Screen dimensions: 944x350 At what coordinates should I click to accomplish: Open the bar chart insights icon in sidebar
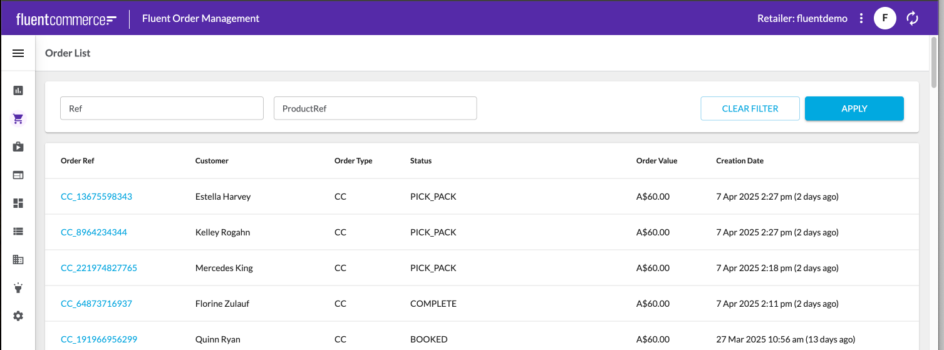18,91
